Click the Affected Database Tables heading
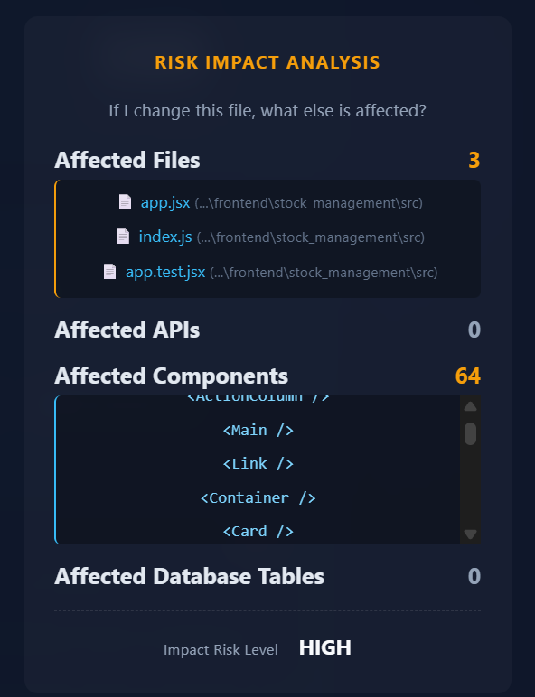 click(189, 576)
